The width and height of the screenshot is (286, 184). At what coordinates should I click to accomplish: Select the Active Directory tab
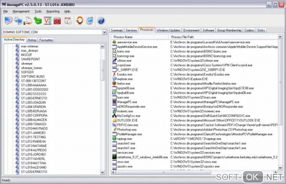click(14, 40)
